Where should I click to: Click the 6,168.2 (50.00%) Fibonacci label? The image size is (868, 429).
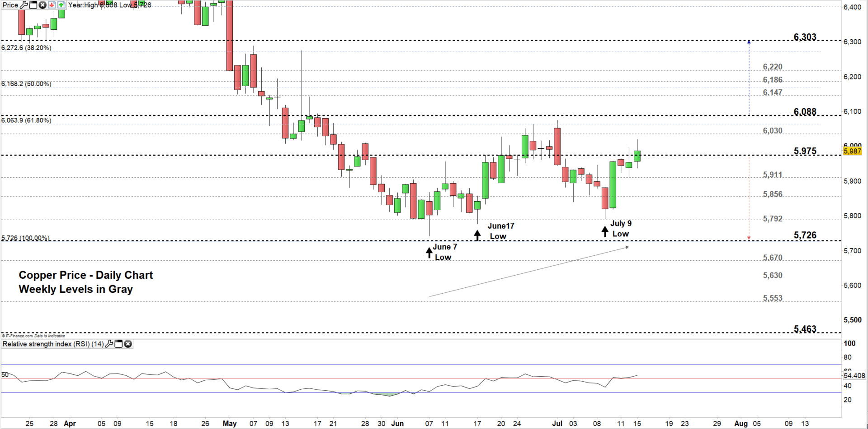coord(26,84)
